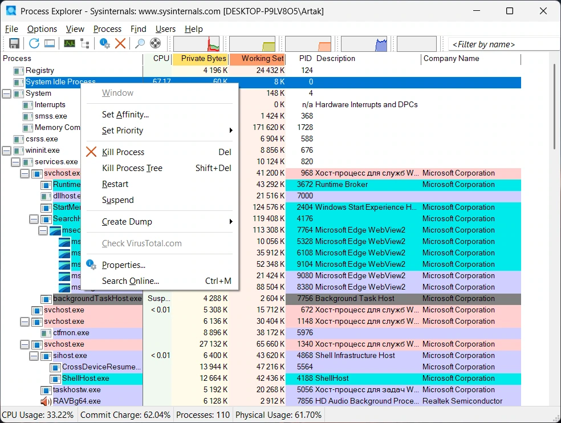Image resolution: width=561 pixels, height=423 pixels.
Task: Open the Users menu
Action: [165, 29]
